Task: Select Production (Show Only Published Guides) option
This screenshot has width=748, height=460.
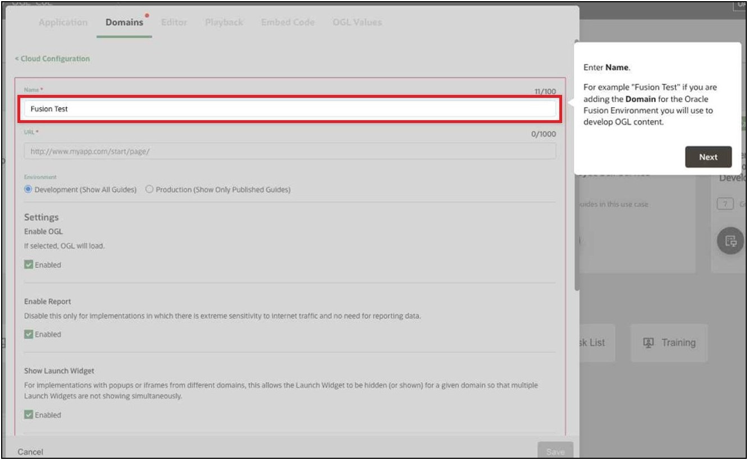Action: 149,190
